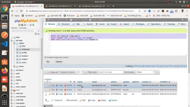The width and height of the screenshot is (190, 107).
Task: Collapse navigation panel link icon
Action: click(x=38, y=34)
